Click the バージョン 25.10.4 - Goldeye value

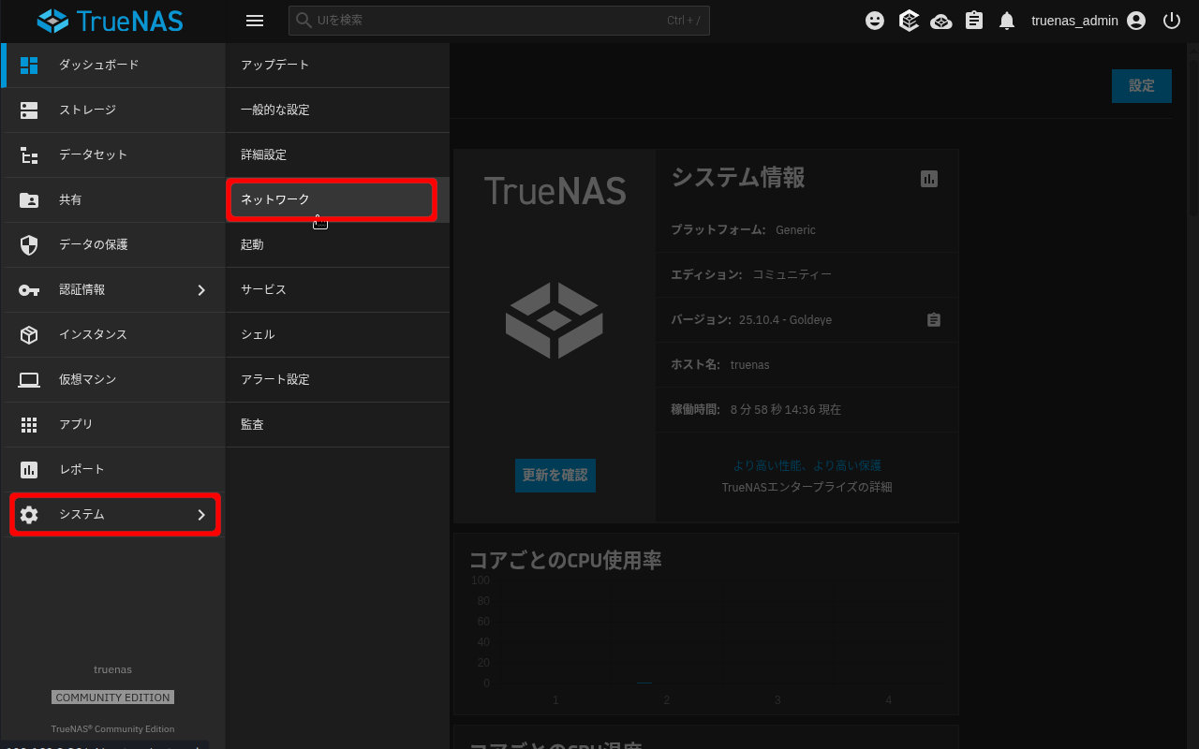point(785,319)
